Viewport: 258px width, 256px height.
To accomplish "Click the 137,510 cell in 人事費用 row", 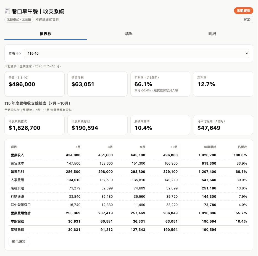I will (106, 180).
